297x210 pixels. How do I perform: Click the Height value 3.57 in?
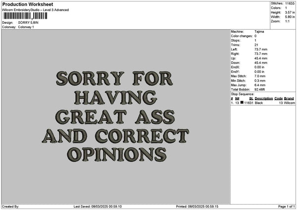(290, 12)
